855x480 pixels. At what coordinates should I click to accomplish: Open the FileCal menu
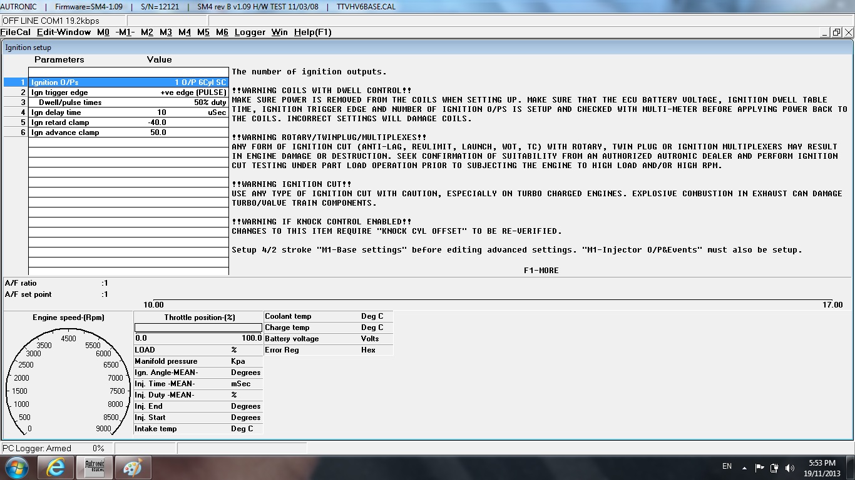(x=16, y=32)
